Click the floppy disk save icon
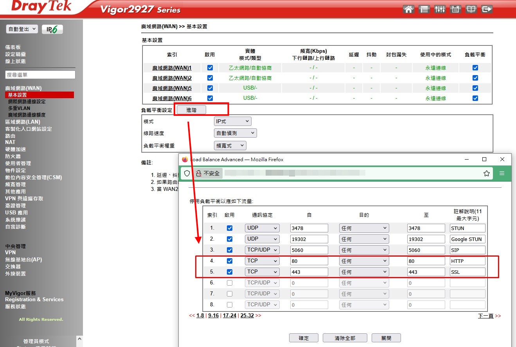Image resolution: width=516 pixels, height=347 pixels. pos(455,9)
